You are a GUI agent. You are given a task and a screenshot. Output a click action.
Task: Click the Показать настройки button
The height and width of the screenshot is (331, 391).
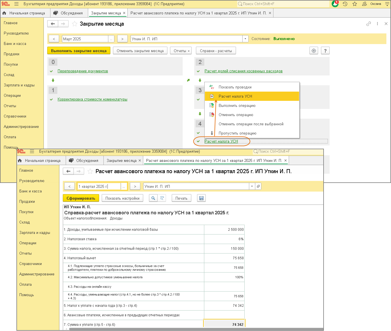tap(122, 198)
